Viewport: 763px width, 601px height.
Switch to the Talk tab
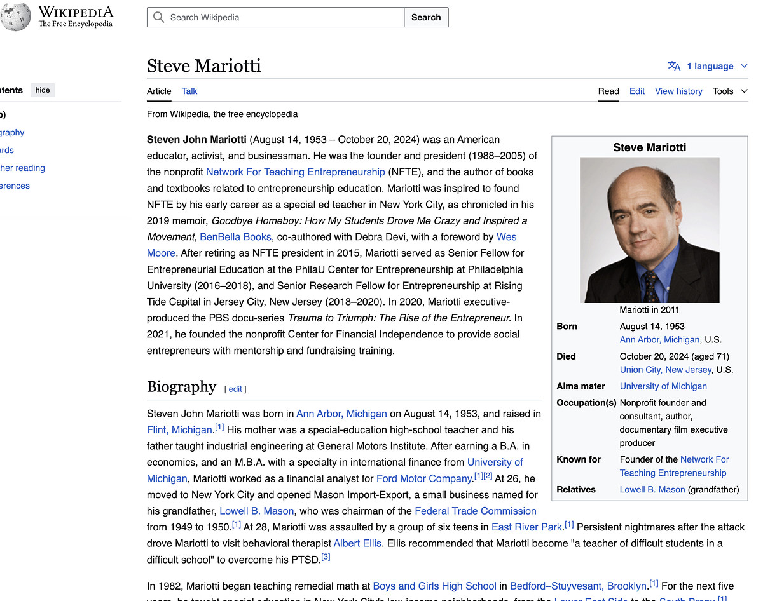[x=189, y=91]
